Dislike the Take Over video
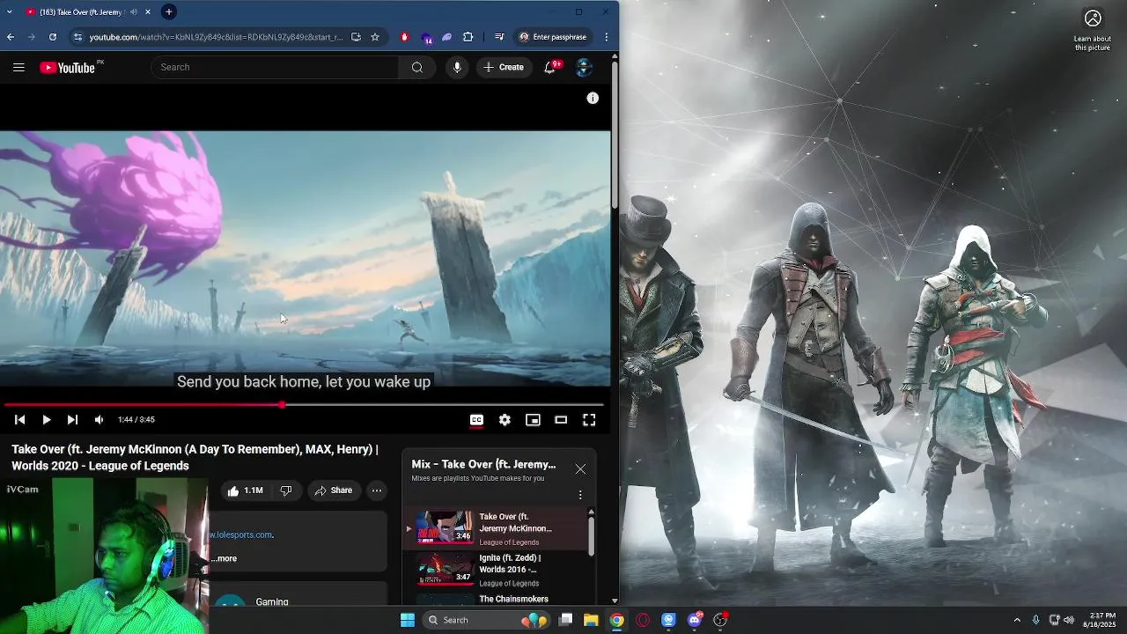 click(x=286, y=490)
